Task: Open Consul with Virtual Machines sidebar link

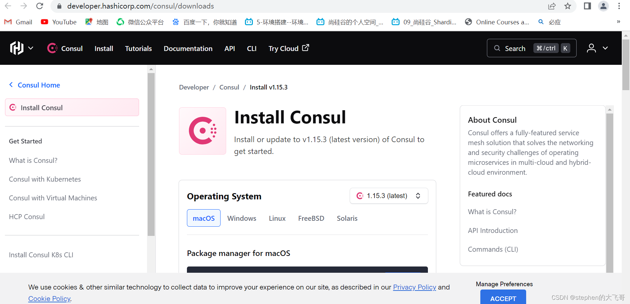Action: [53, 198]
